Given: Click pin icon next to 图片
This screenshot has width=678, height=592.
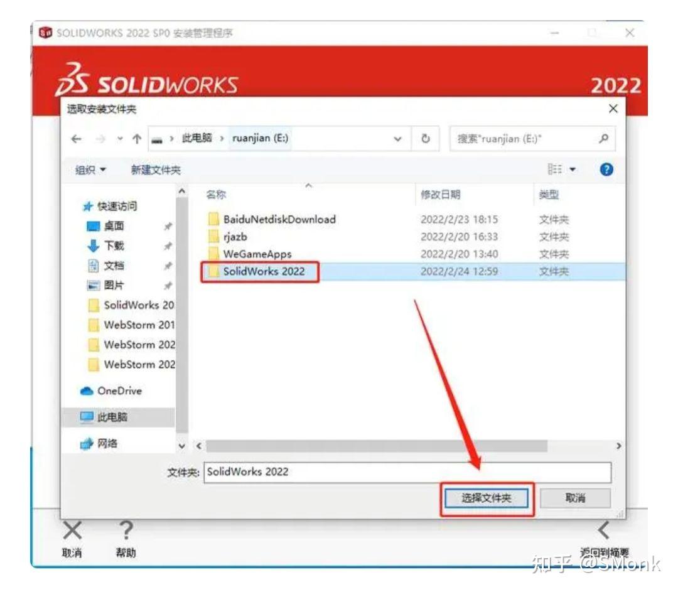Looking at the screenshot, I should (x=168, y=286).
